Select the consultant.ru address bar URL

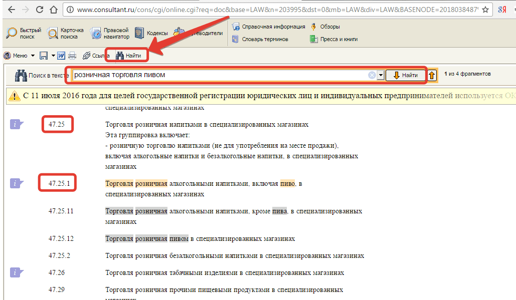[x=277, y=10]
